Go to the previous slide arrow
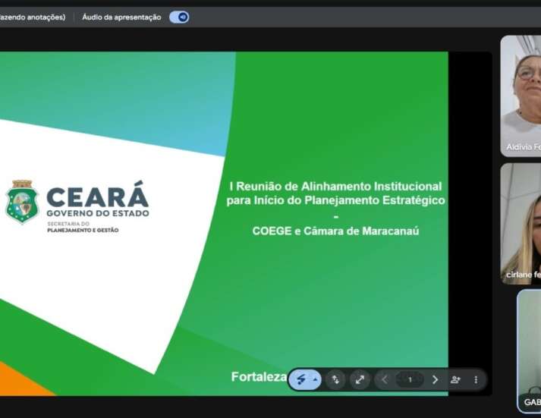The width and height of the screenshot is (541, 418). click(385, 380)
